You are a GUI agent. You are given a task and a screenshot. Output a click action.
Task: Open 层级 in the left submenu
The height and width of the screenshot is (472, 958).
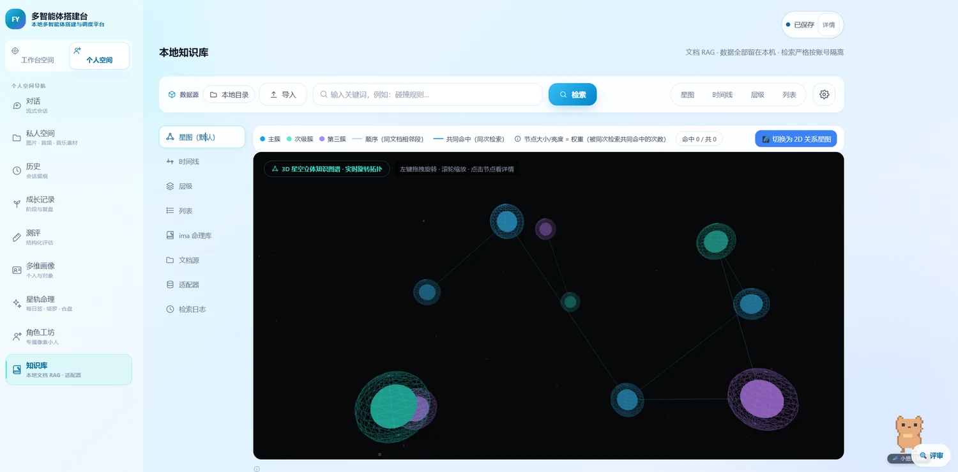click(x=202, y=187)
